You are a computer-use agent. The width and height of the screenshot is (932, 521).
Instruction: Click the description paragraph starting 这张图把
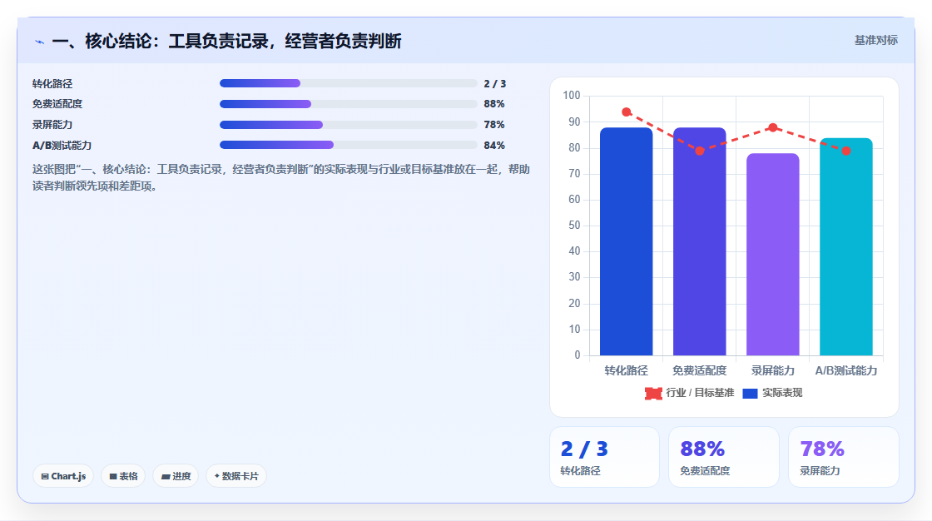pyautogui.click(x=281, y=178)
